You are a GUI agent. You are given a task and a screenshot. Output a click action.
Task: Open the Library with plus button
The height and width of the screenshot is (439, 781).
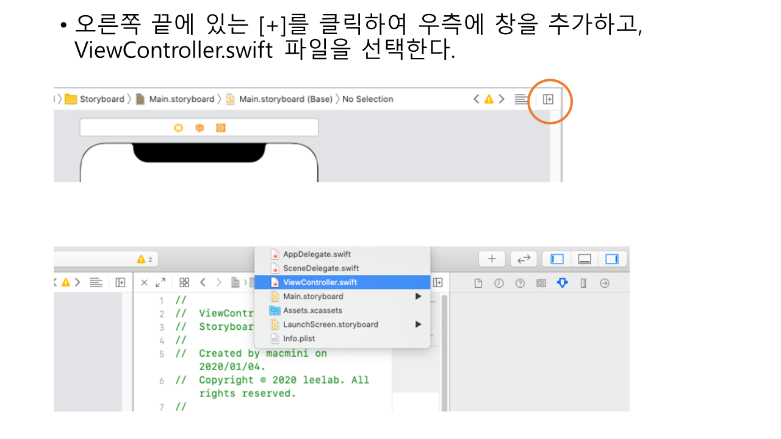[x=492, y=259]
